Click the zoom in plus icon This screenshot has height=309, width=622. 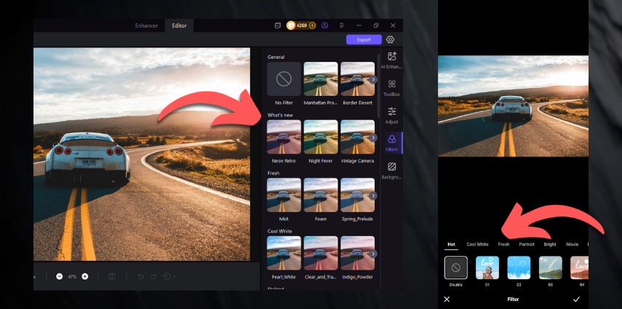coord(85,277)
